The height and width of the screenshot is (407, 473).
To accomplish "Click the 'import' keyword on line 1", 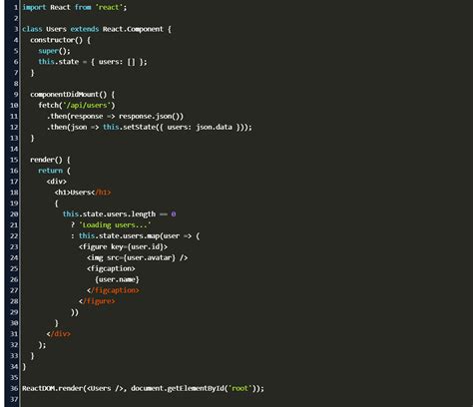I will [x=34, y=7].
